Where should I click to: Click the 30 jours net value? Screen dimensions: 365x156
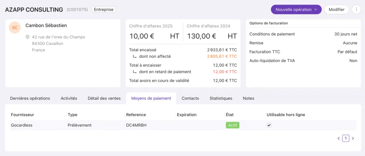point(346,34)
